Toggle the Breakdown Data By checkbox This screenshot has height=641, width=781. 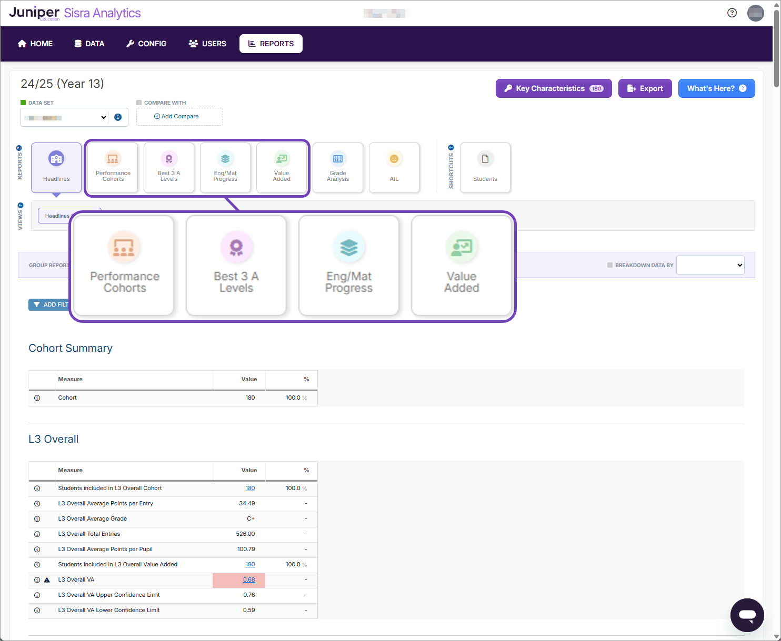click(x=610, y=265)
